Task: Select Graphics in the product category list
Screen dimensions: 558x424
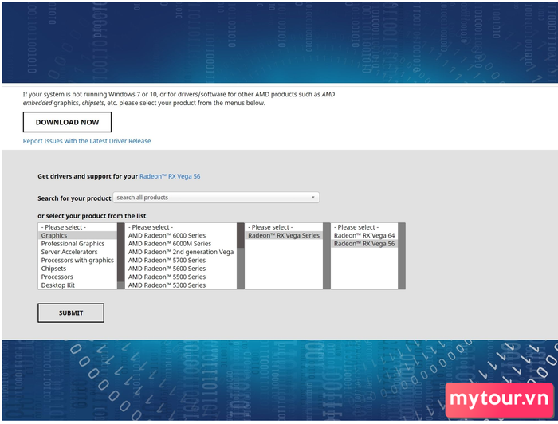Action: (77, 235)
